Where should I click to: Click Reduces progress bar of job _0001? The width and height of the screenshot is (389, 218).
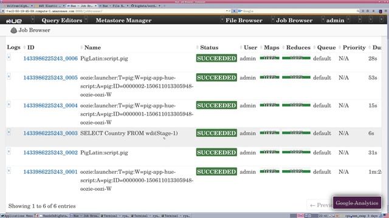click(296, 171)
